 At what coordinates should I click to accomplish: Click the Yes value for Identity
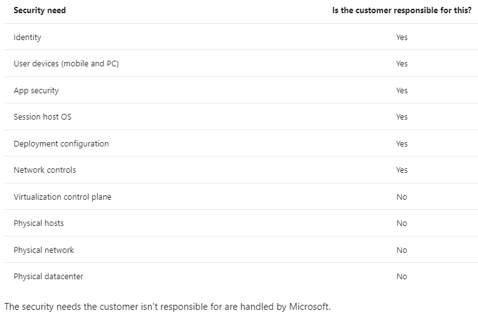click(x=402, y=37)
